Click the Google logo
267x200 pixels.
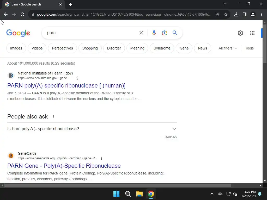click(x=18, y=33)
